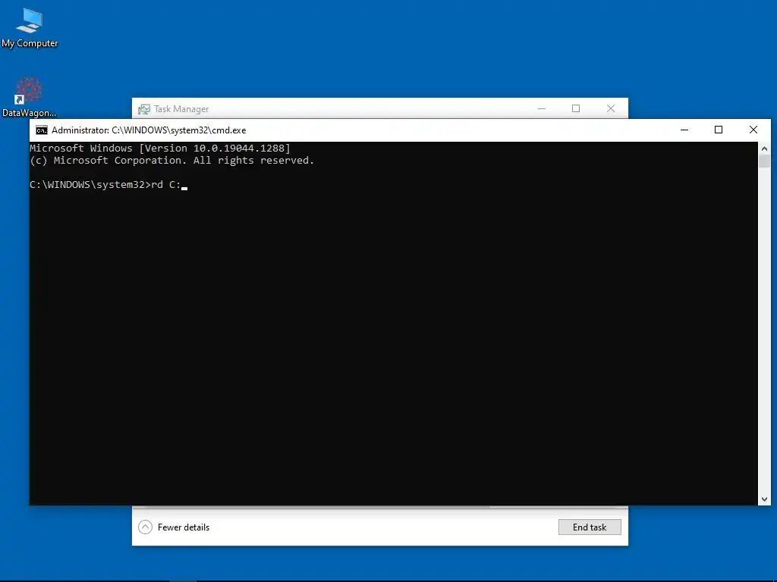Screen dimensions: 777x582
Task: Close the Task Manager window
Action: 611,108
